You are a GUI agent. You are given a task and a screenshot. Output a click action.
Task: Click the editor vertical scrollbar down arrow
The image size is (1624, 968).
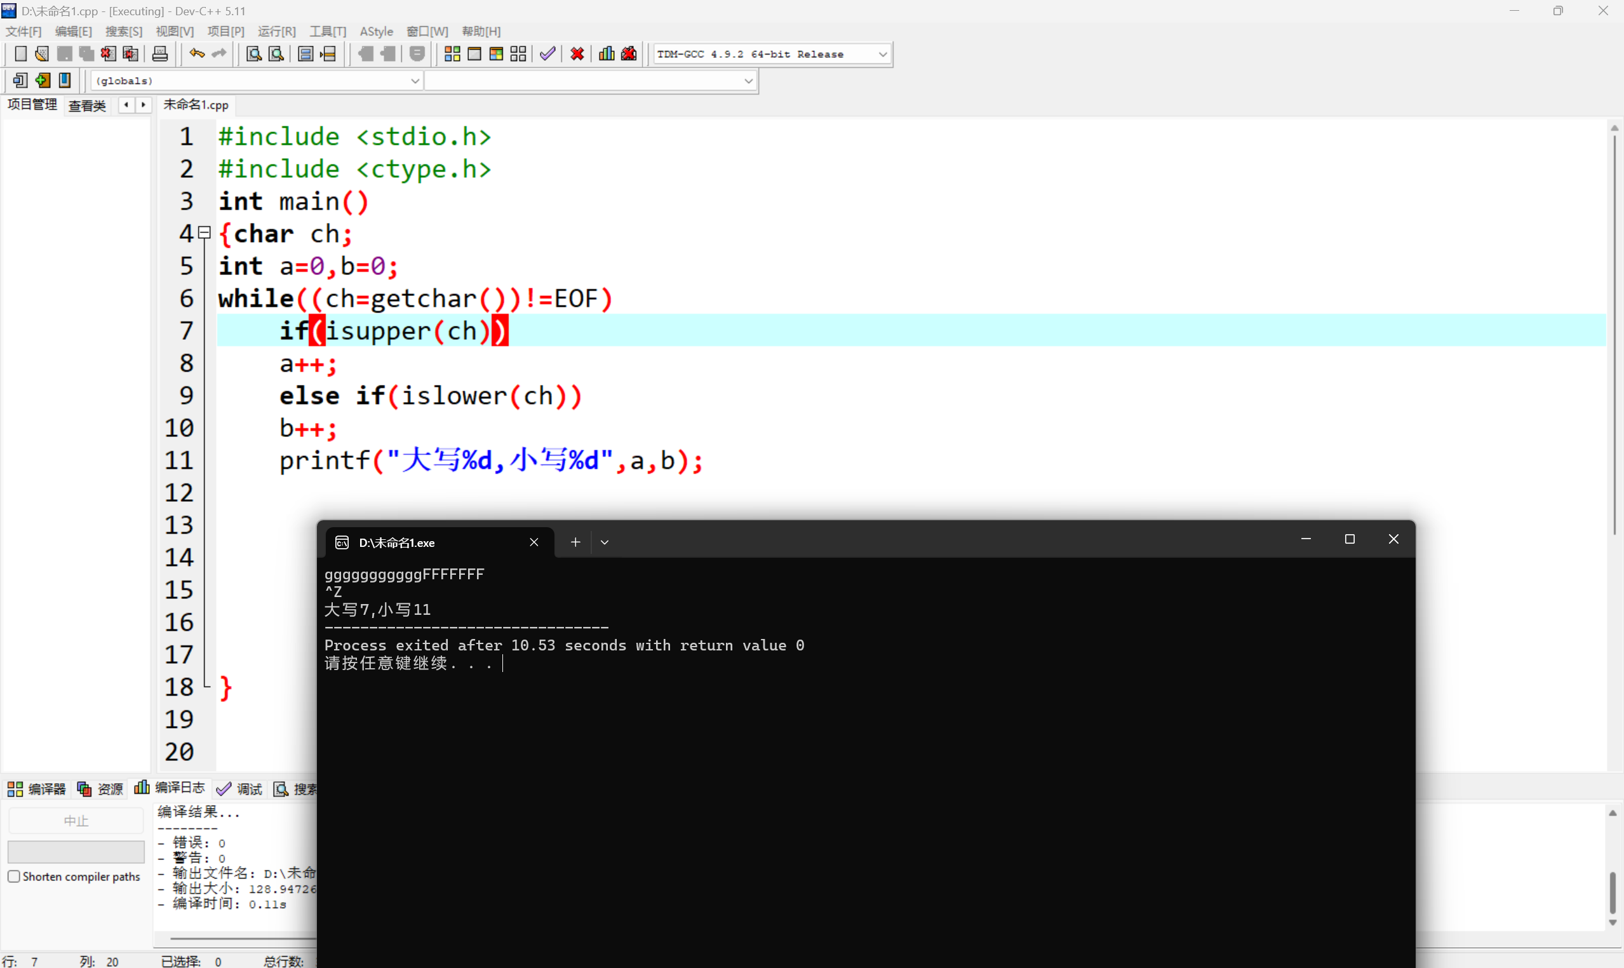coord(1614,764)
